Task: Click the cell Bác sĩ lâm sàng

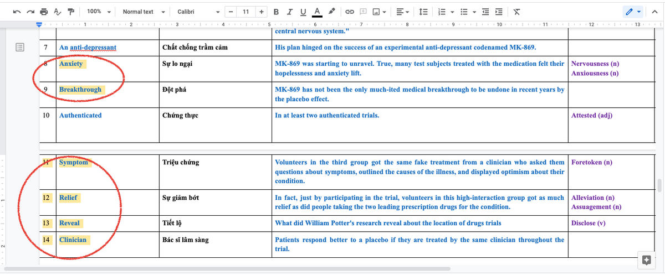Action: pos(186,240)
